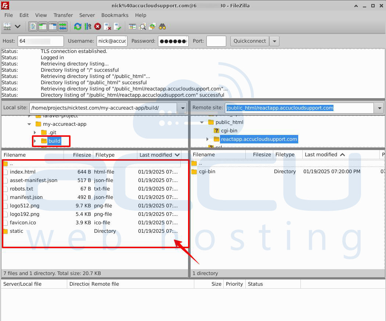
Task: Reconnect to the last server
Action: click(x=118, y=26)
